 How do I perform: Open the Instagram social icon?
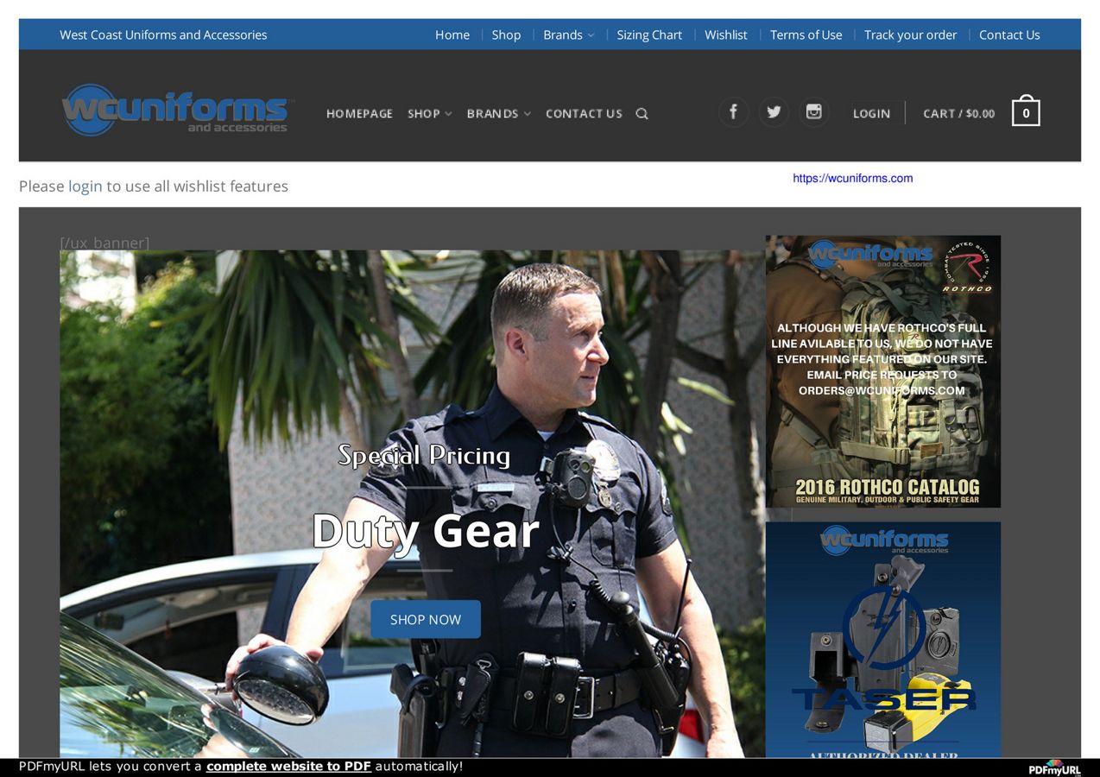pos(813,112)
